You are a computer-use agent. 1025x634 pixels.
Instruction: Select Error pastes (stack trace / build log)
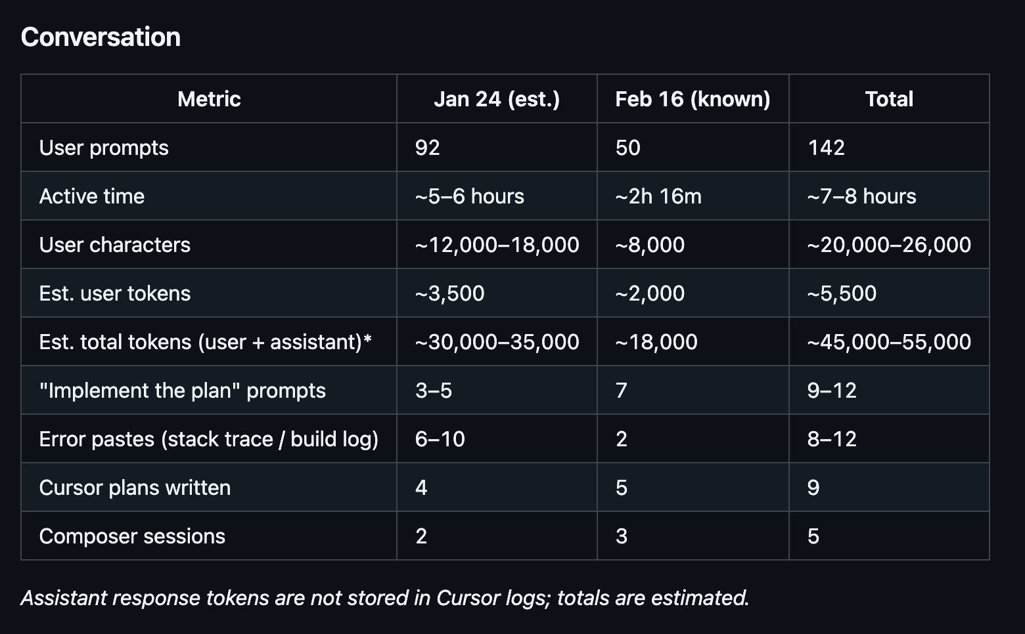pos(209,439)
